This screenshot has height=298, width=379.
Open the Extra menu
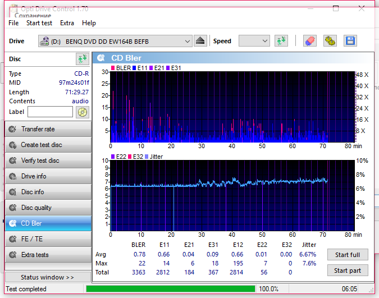pos(67,23)
